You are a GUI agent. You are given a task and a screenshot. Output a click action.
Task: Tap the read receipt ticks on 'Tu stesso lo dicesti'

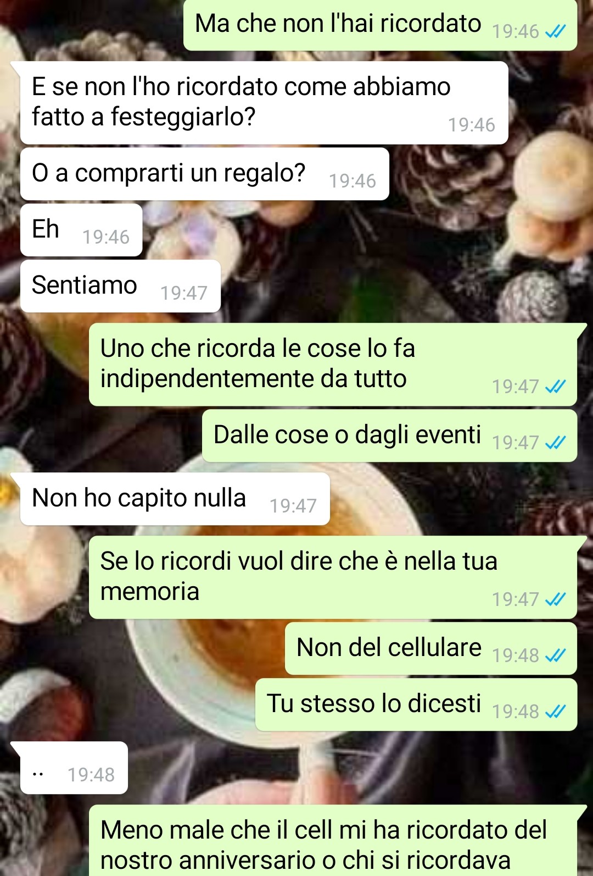click(555, 712)
